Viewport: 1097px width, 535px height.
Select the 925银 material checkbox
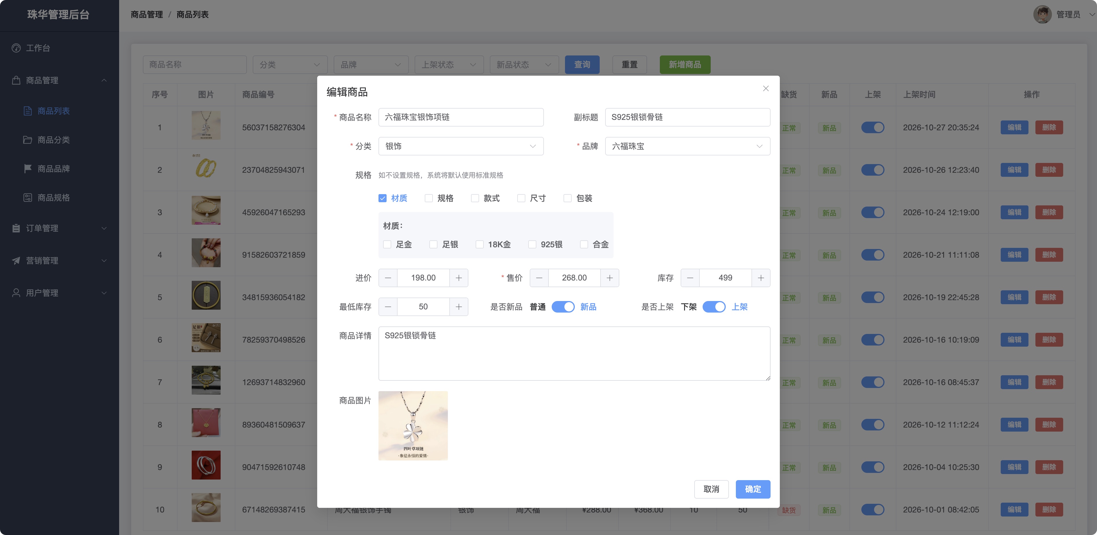tap(532, 244)
